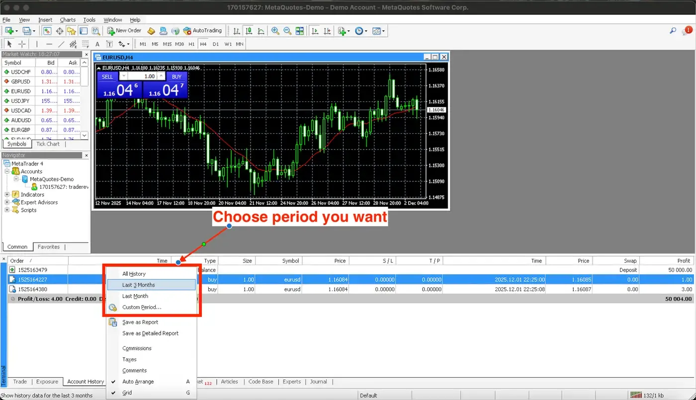The width and height of the screenshot is (696, 400).
Task: Open the File menu
Action: click(x=6, y=20)
